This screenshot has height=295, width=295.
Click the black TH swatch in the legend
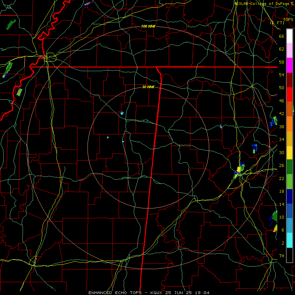[289, 255]
